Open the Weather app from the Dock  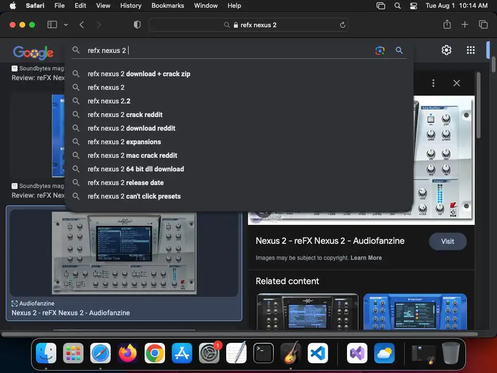point(384,353)
